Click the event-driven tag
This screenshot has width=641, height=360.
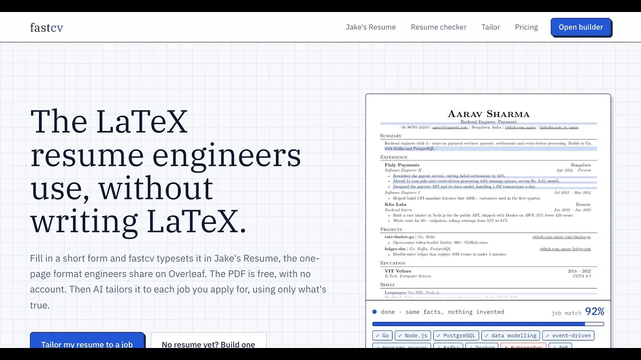[568, 335]
